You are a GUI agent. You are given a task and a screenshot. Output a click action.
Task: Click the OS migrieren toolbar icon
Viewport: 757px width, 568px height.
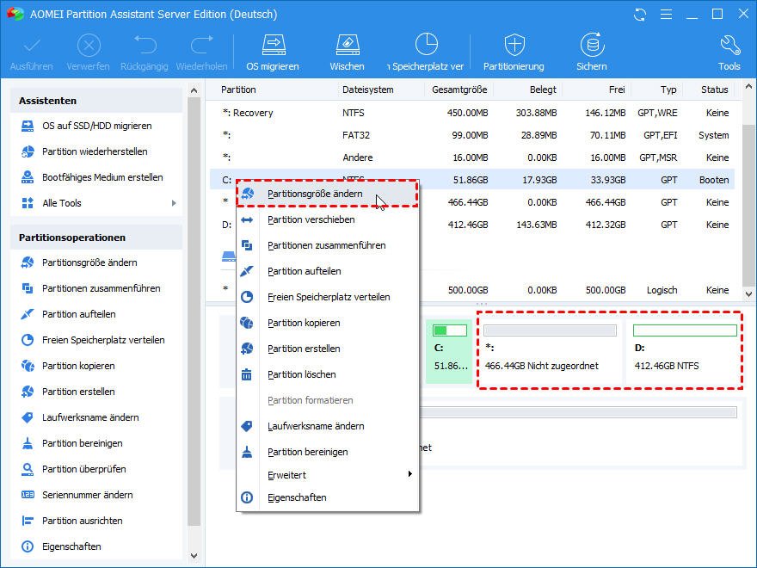pyautogui.click(x=273, y=46)
